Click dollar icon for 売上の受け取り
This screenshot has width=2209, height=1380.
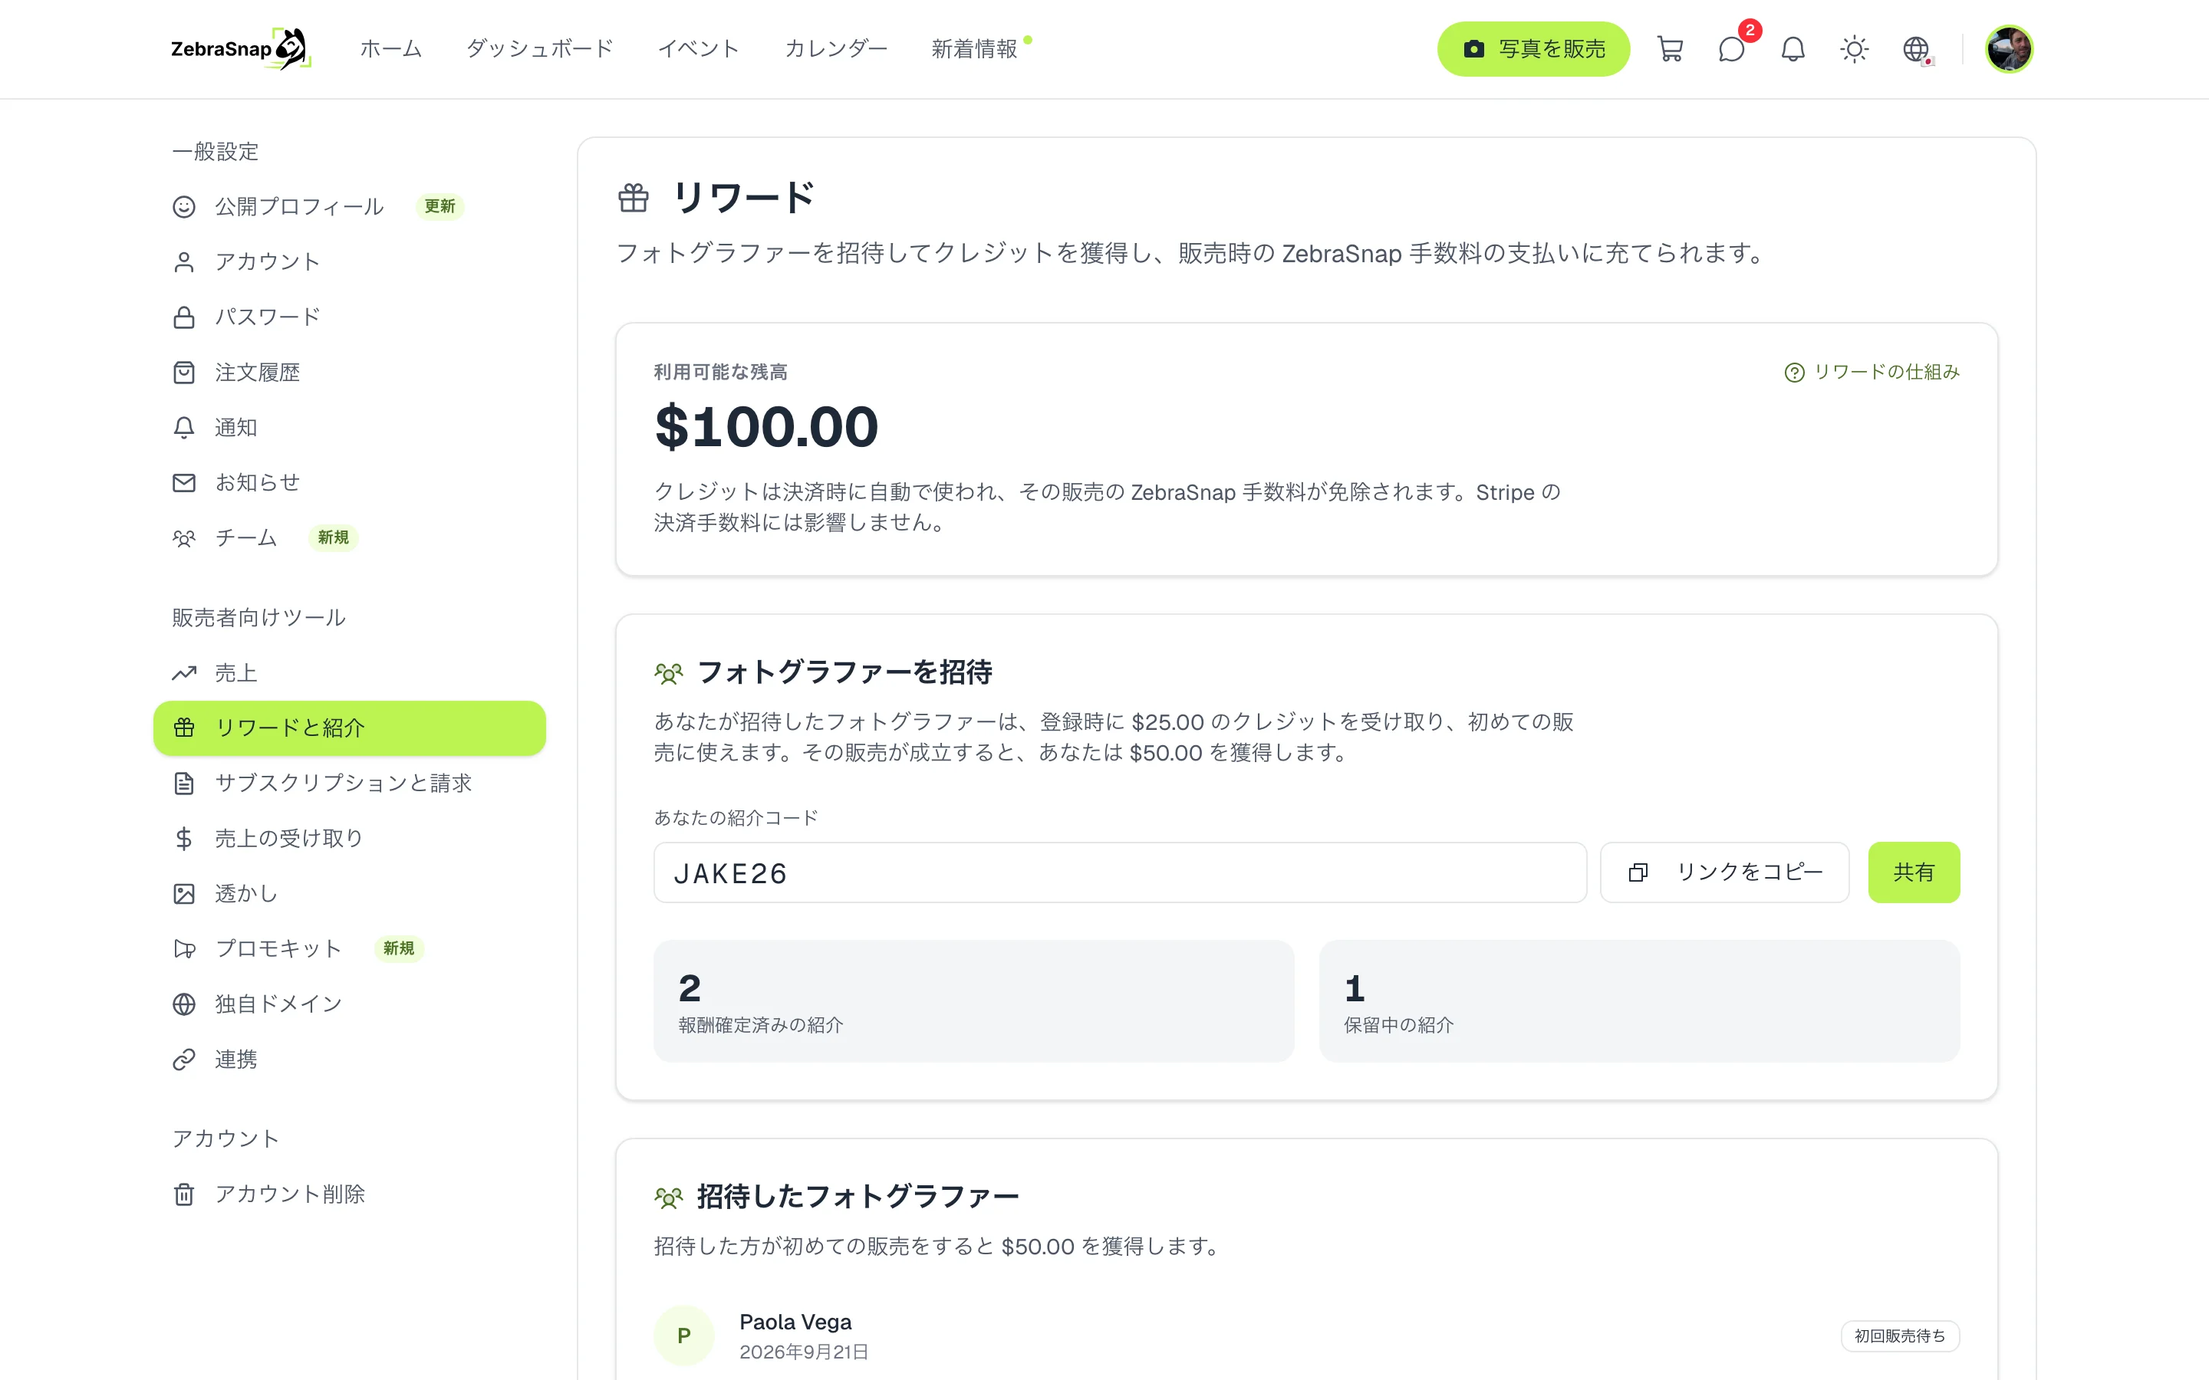(x=184, y=839)
